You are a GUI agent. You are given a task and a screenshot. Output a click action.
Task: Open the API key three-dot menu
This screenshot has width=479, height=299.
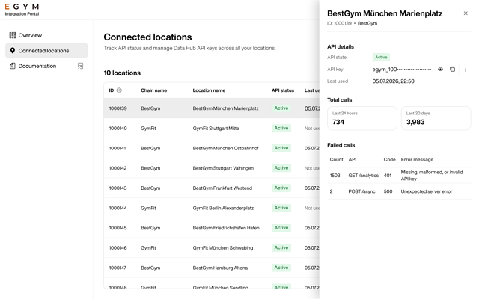(x=466, y=70)
